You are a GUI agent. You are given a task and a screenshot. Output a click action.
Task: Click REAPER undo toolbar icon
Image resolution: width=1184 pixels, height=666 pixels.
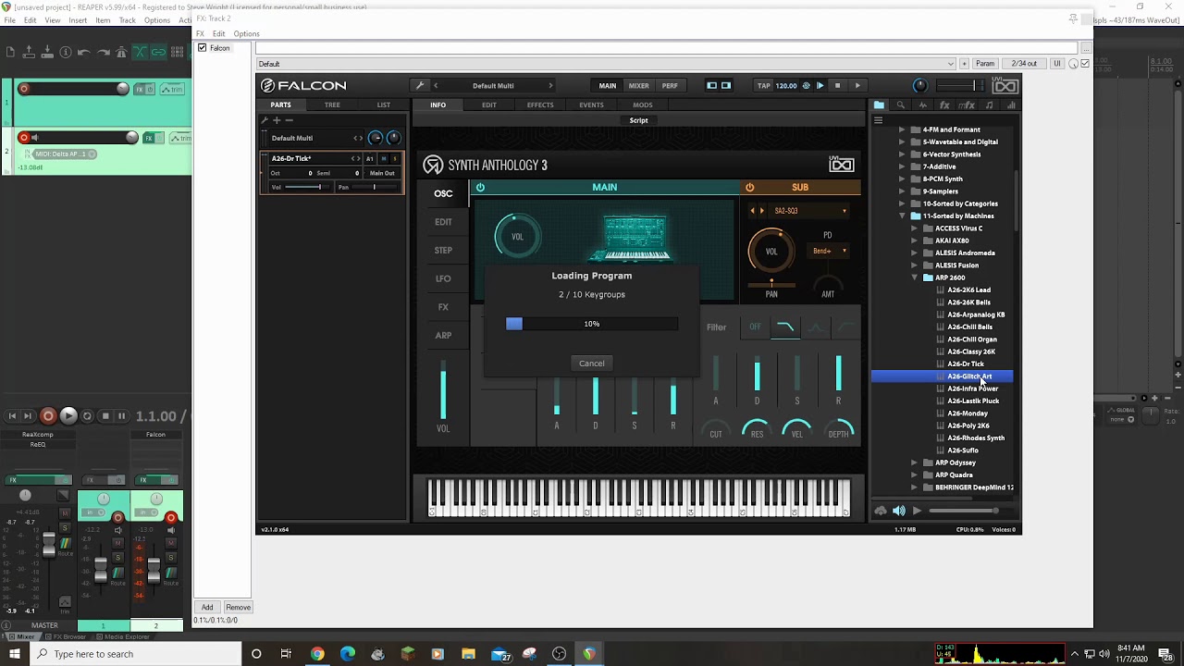click(x=84, y=53)
